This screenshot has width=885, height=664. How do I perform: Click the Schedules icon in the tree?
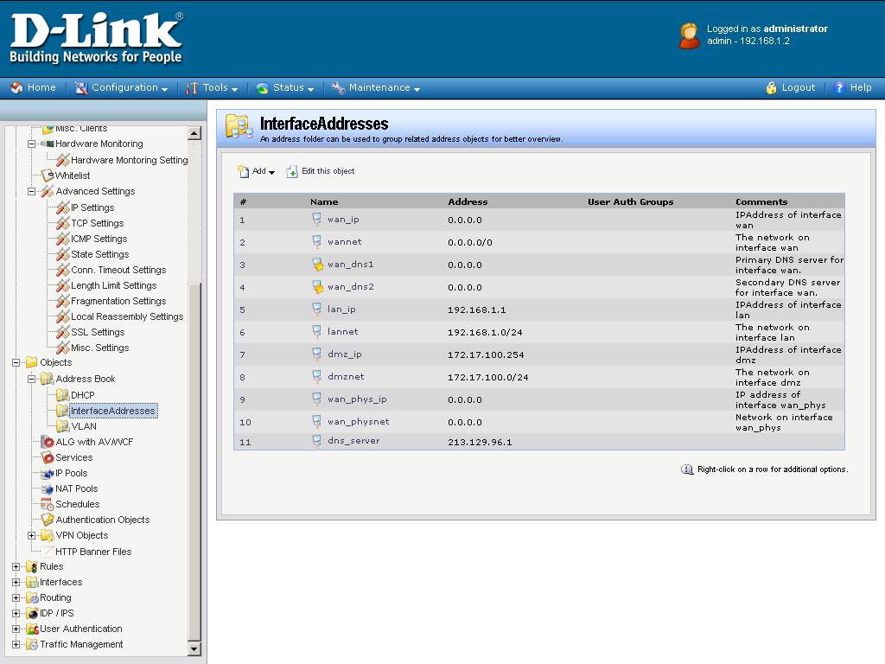[48, 505]
